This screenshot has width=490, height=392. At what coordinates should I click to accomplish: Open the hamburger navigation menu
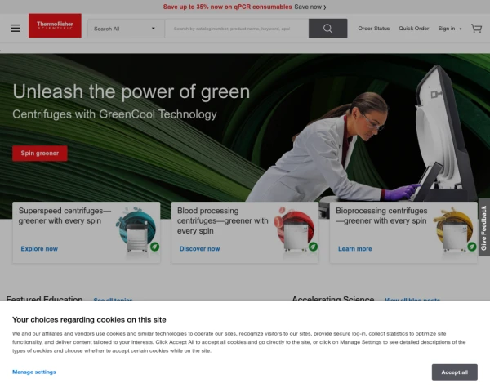16,28
